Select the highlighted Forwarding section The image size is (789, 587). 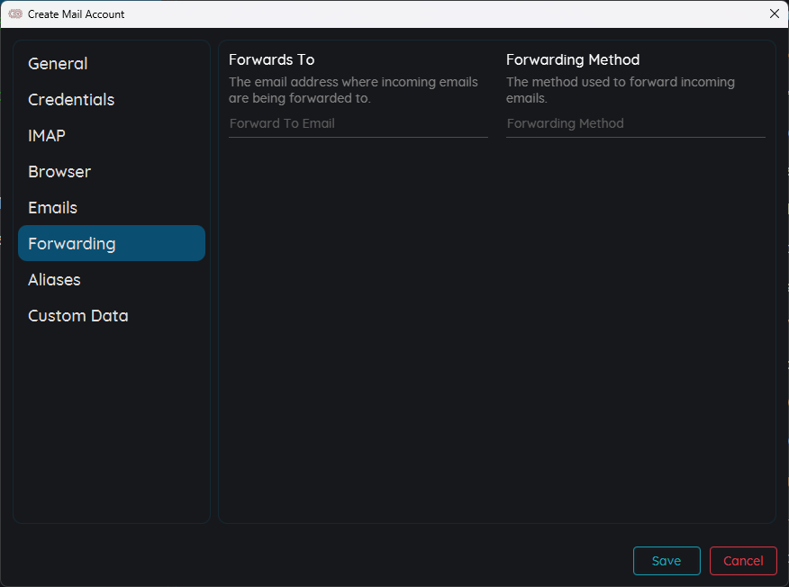111,243
